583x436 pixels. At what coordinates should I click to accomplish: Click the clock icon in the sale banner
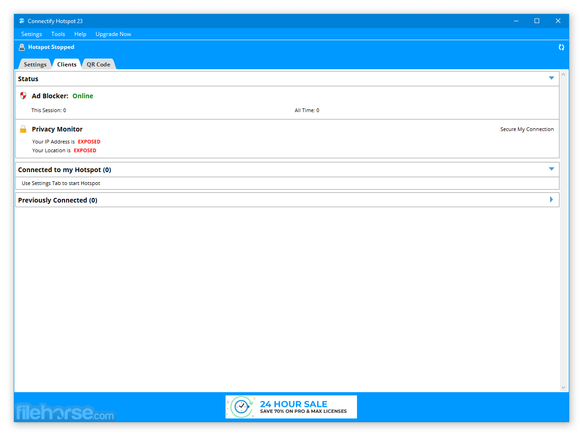pyautogui.click(x=241, y=406)
